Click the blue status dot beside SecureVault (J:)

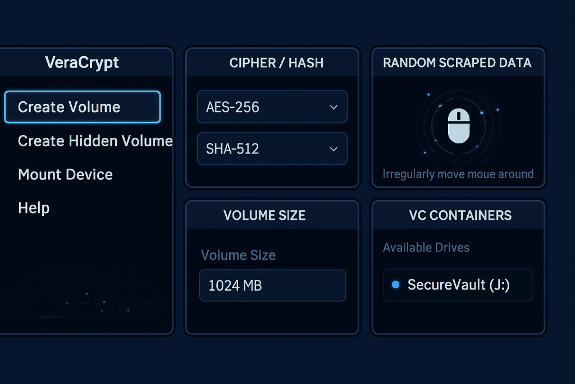(x=396, y=284)
